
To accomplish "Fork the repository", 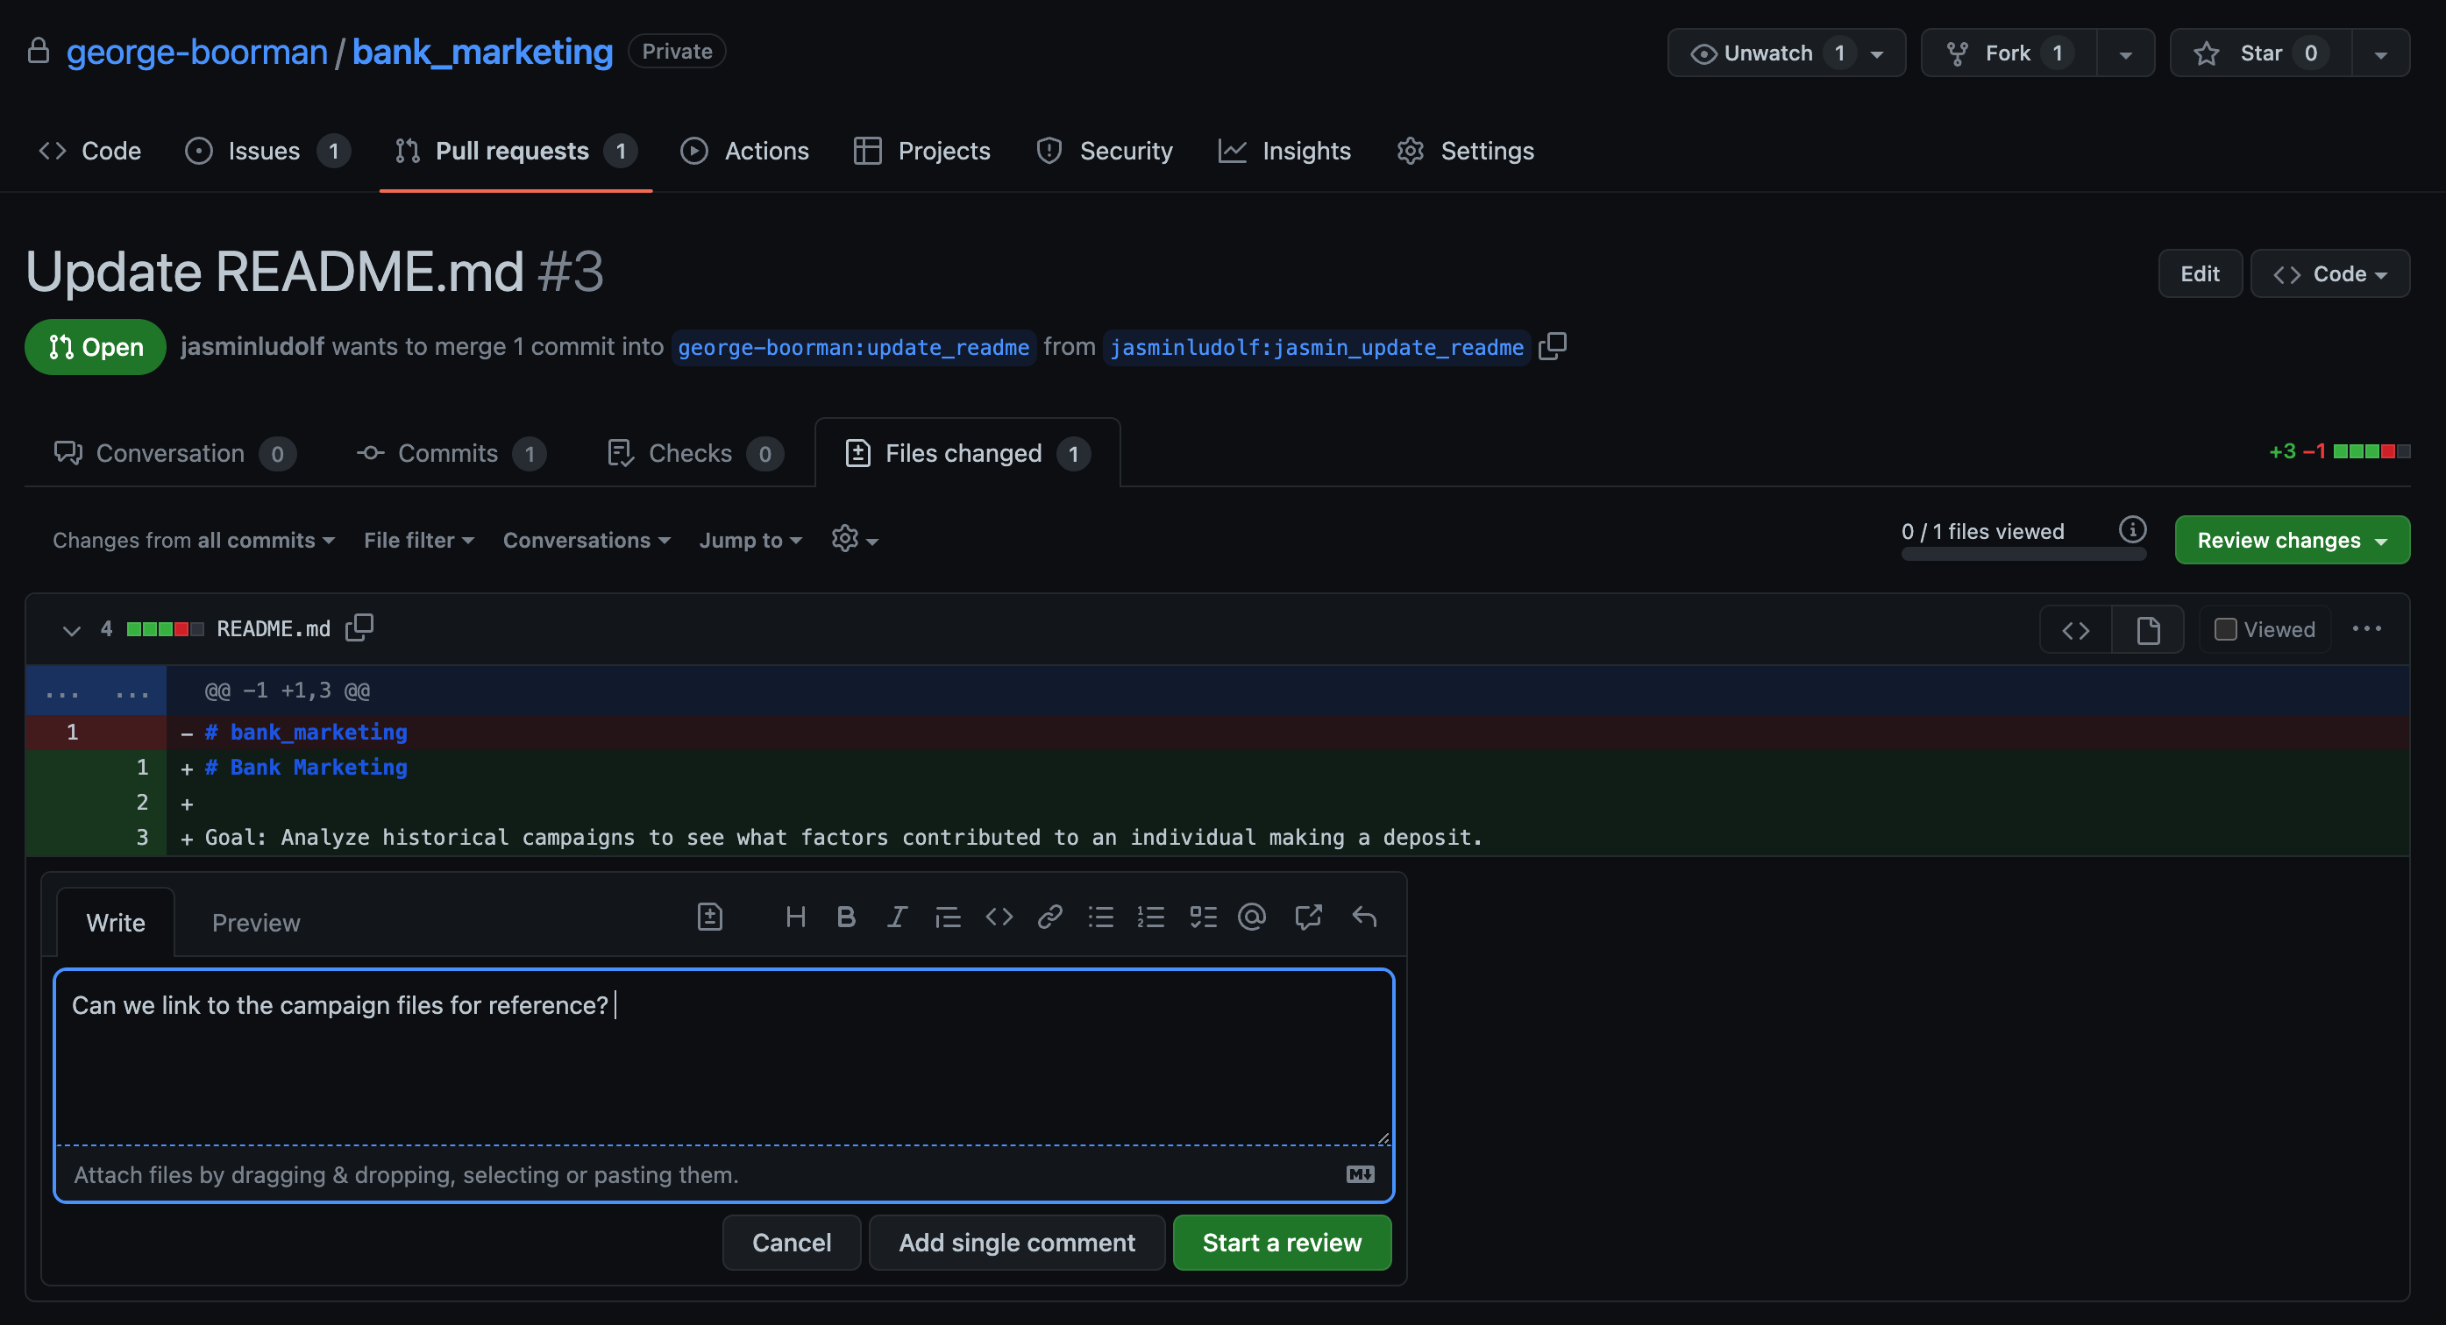I will pyautogui.click(x=2009, y=54).
